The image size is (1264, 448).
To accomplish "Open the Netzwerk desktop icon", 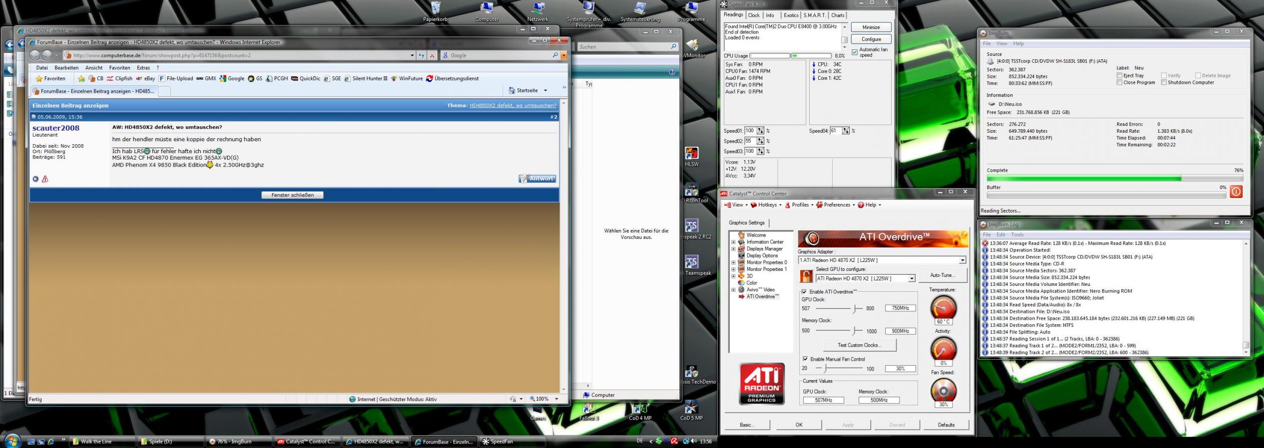I will (538, 11).
